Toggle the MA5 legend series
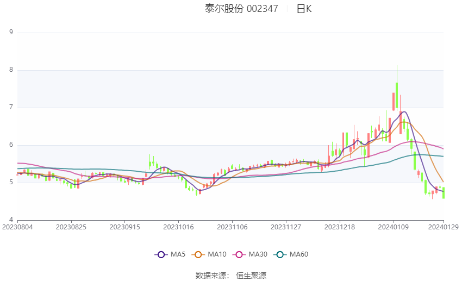The image size is (462, 281). (170, 254)
